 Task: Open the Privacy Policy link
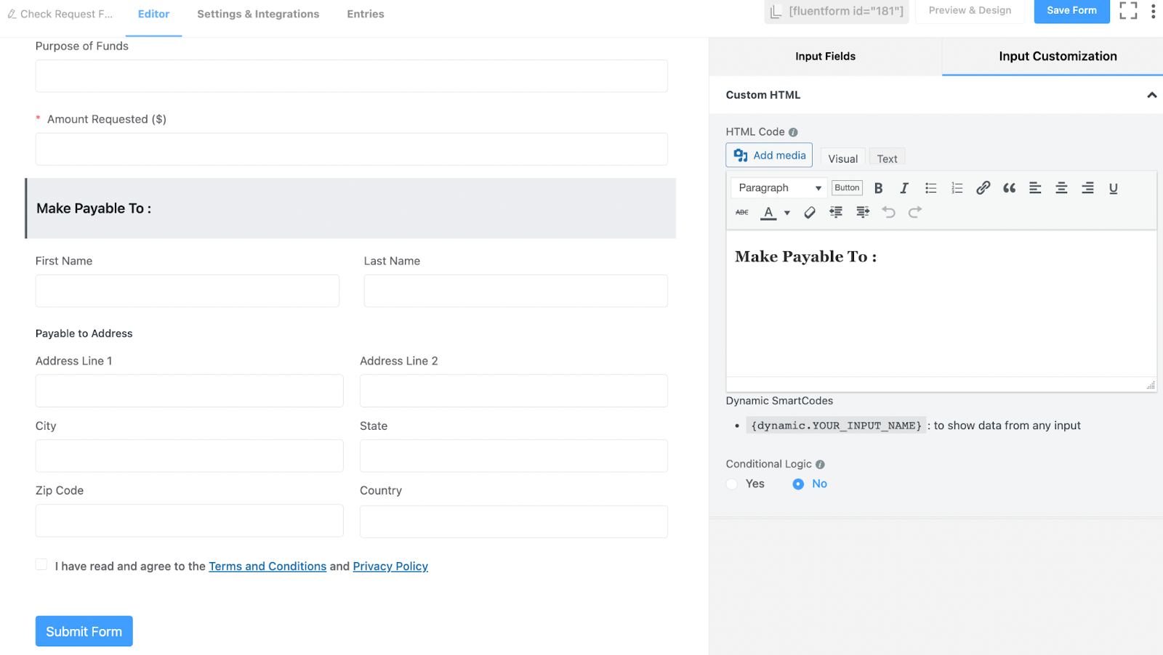390,566
